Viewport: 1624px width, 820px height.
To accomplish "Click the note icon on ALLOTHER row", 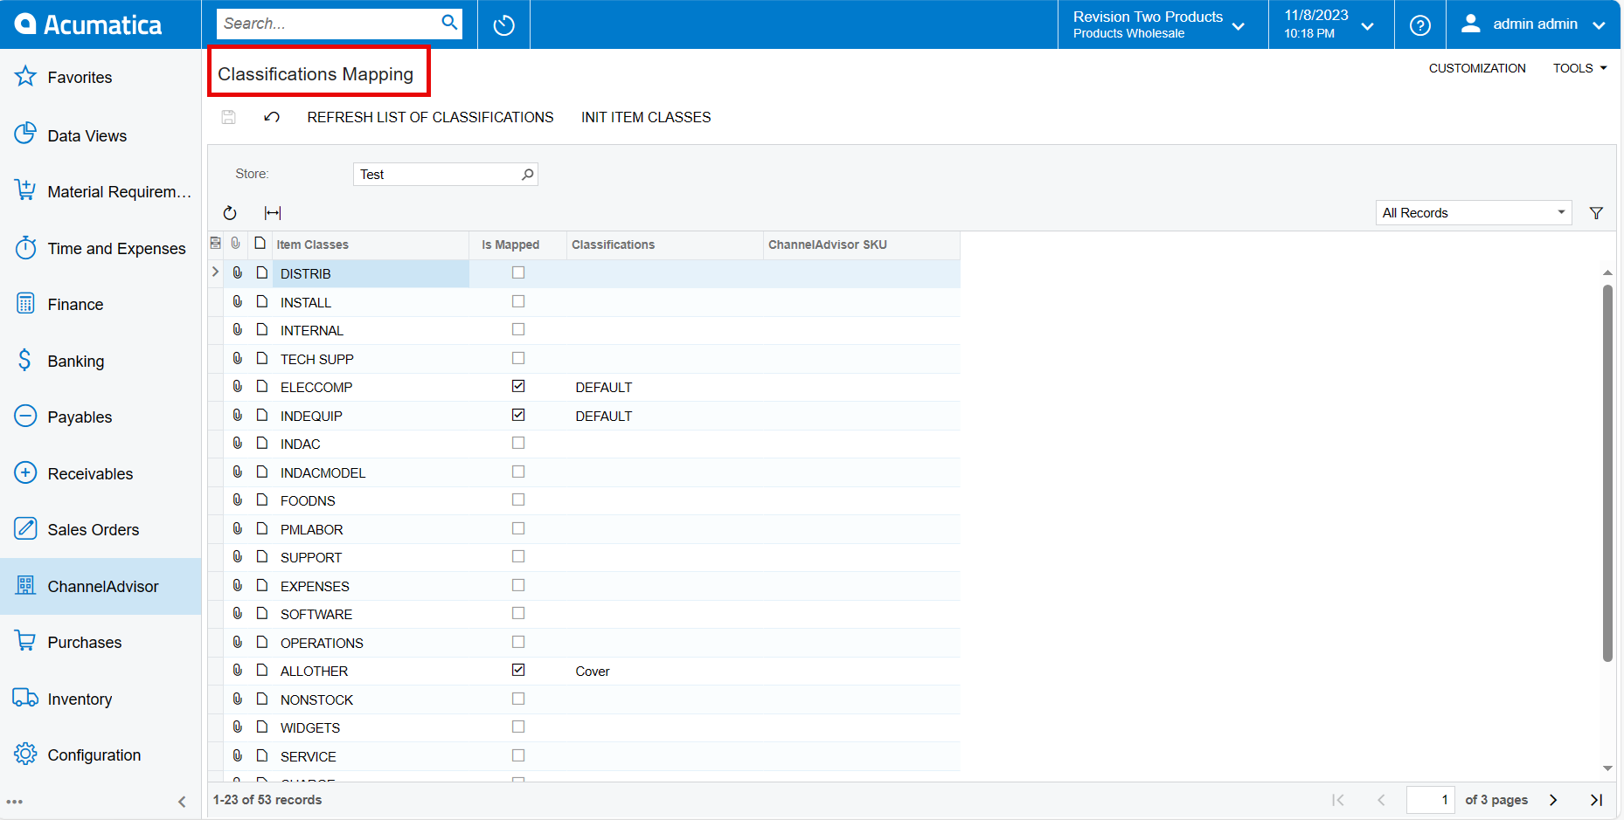I will click(x=261, y=670).
